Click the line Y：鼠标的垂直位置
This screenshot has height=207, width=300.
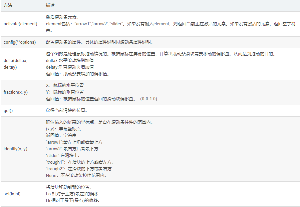[65, 92]
